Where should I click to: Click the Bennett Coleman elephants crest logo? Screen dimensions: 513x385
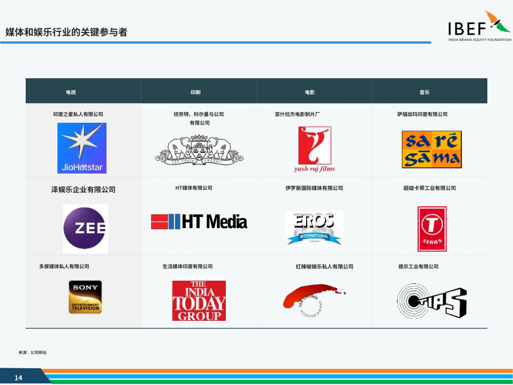pos(199,150)
